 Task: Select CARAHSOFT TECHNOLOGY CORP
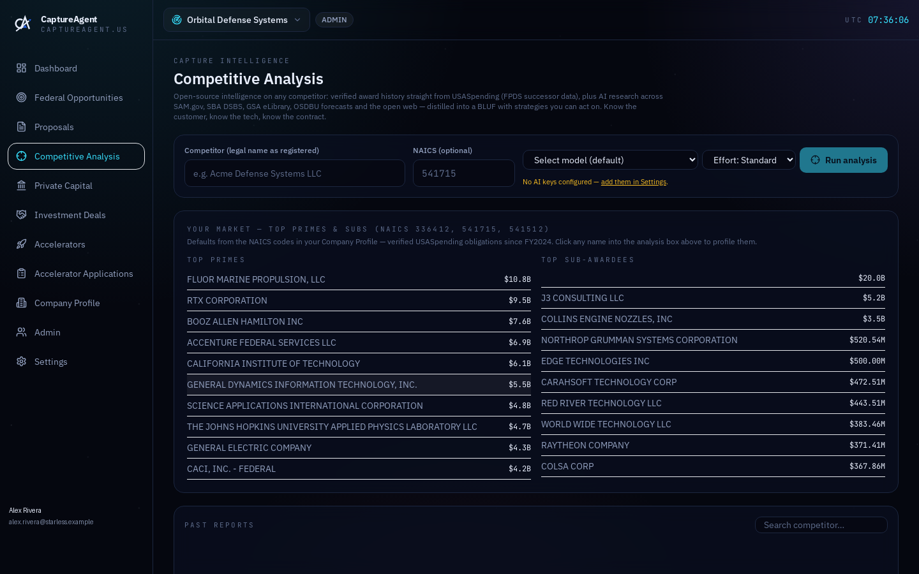713,382
